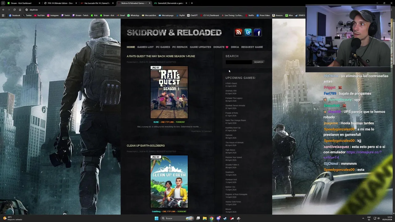Open File Explorer from the taskbar
Viewport: 395px width, 222px height.
pyautogui.click(x=205, y=218)
